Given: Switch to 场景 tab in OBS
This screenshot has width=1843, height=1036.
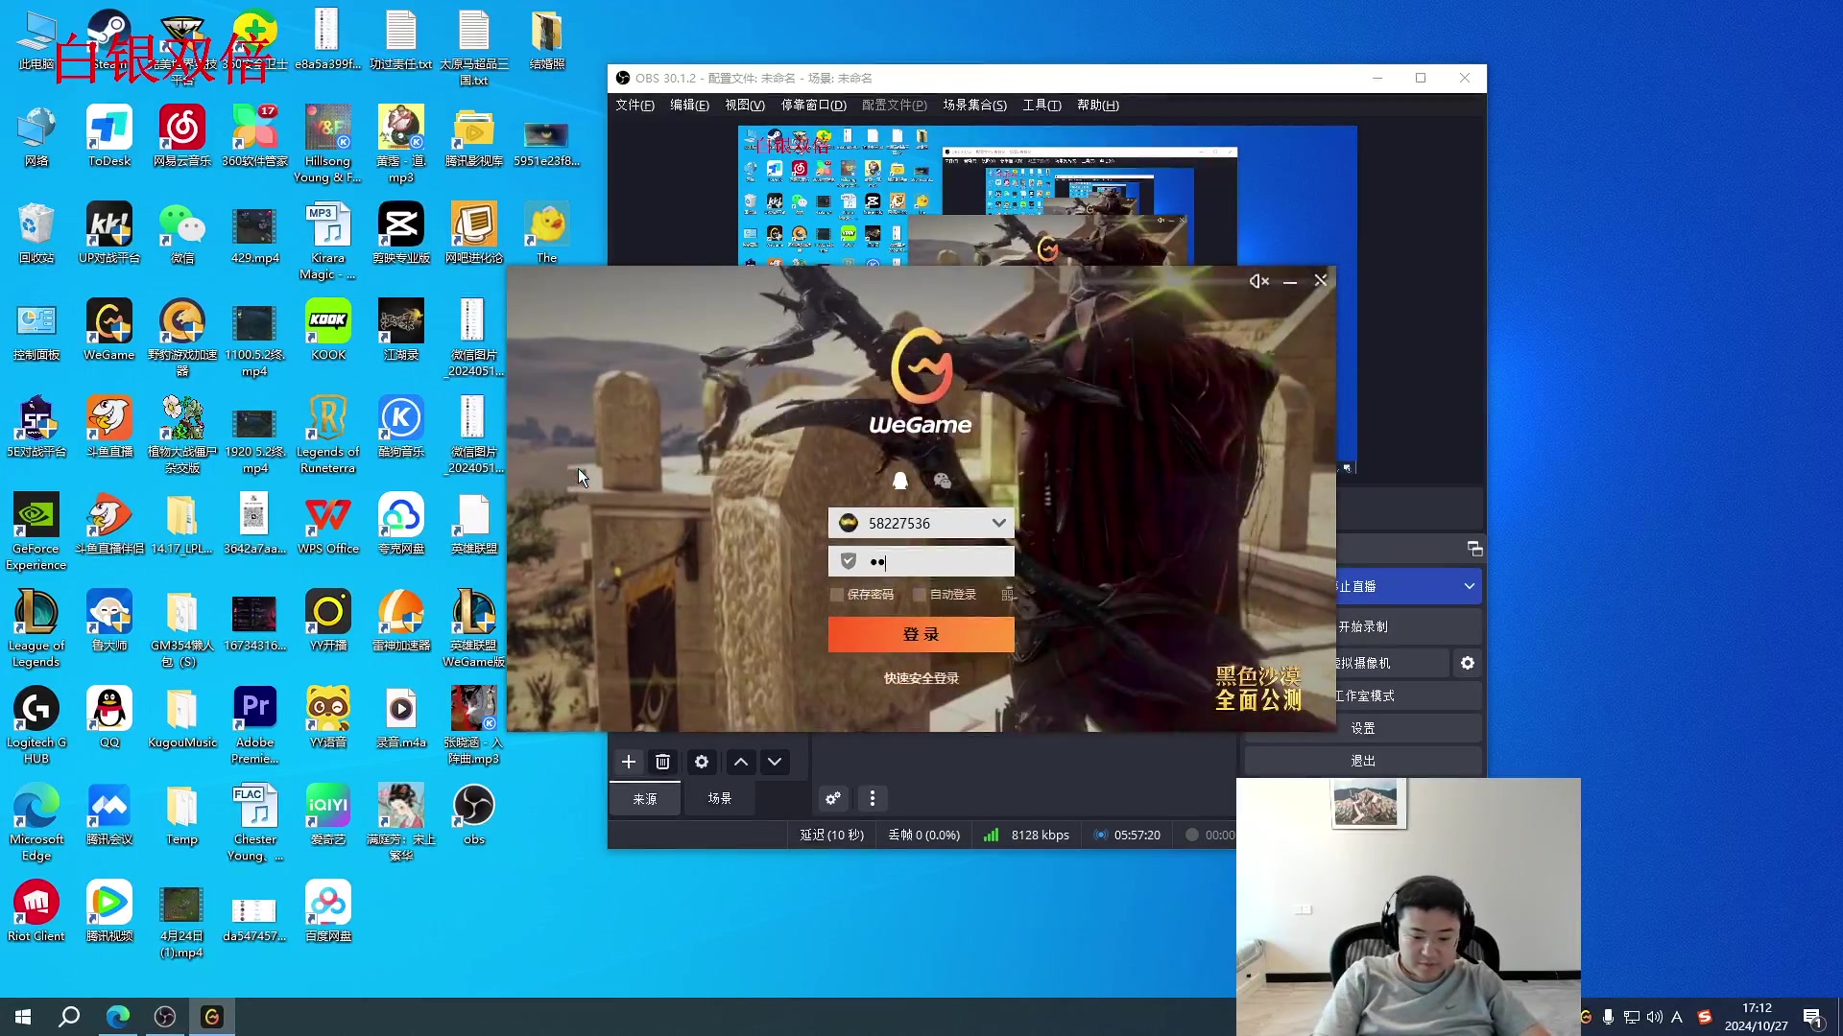Looking at the screenshot, I should point(720,798).
